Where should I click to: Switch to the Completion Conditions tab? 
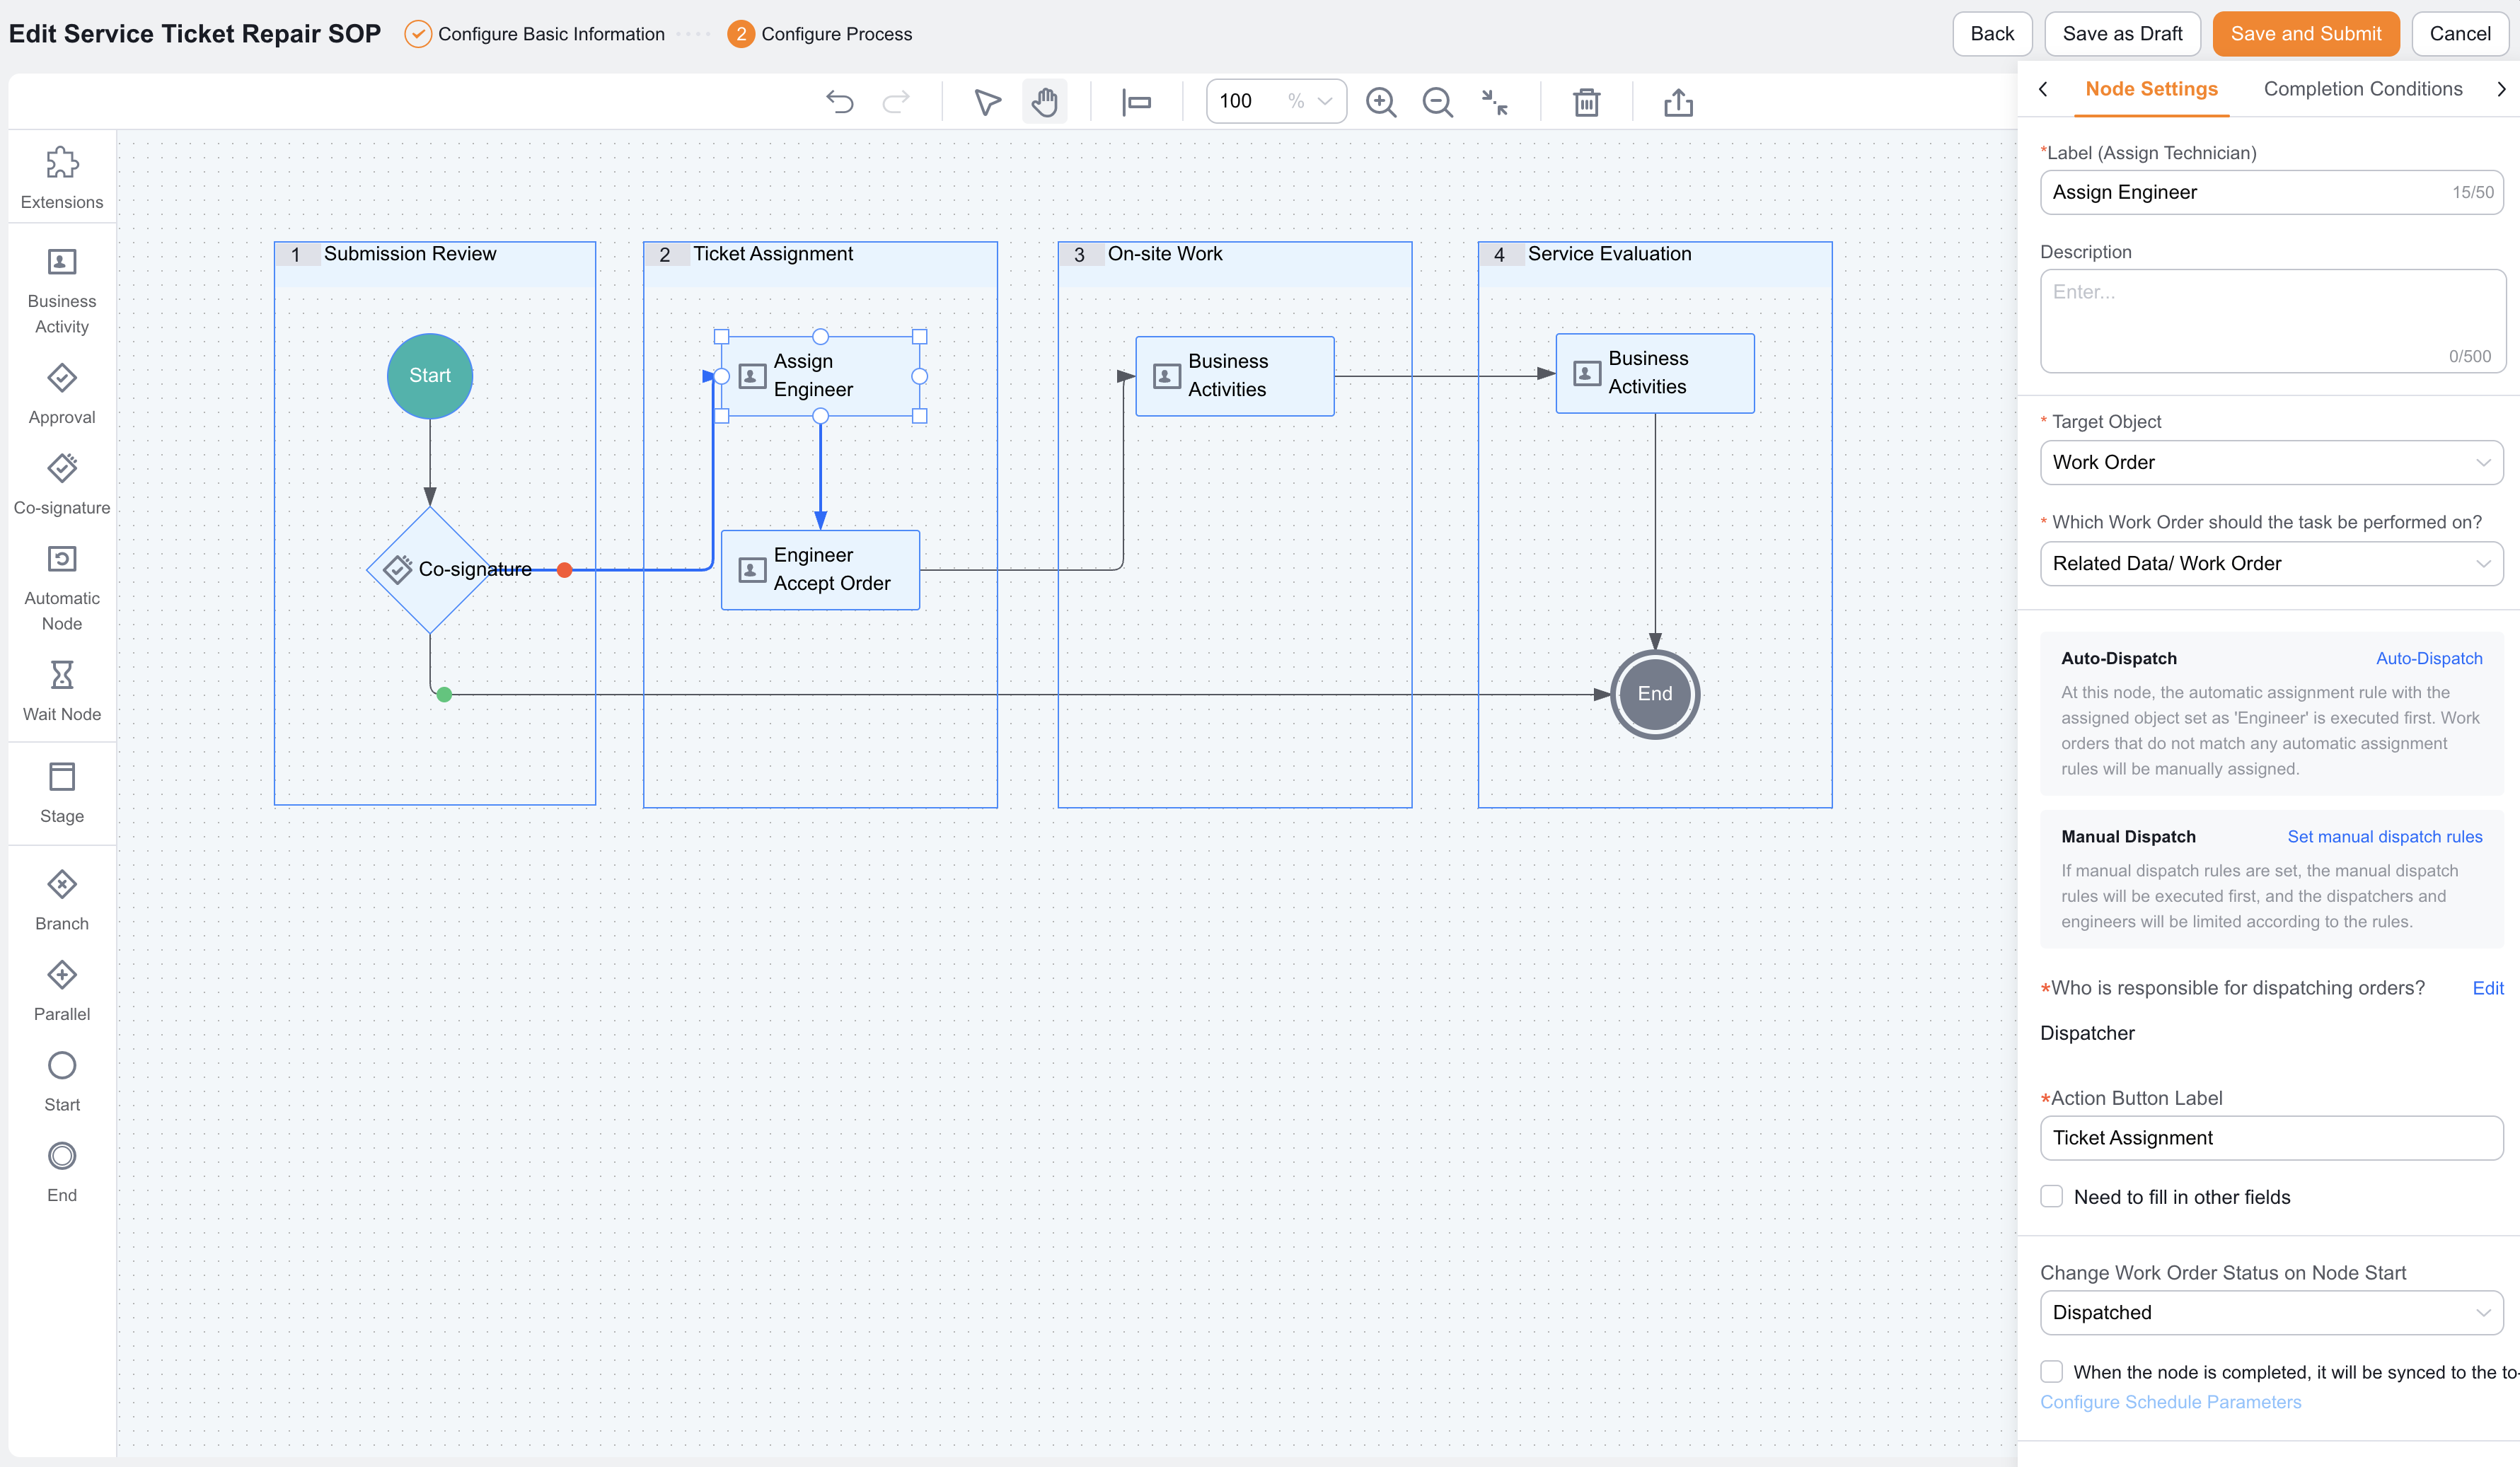click(2362, 89)
